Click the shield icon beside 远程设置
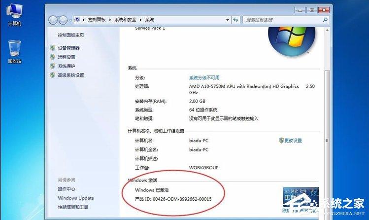 pyautogui.click(x=53, y=57)
